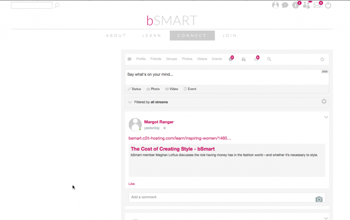
Task: Open friend requests icon in community toolbar
Action: click(244, 59)
